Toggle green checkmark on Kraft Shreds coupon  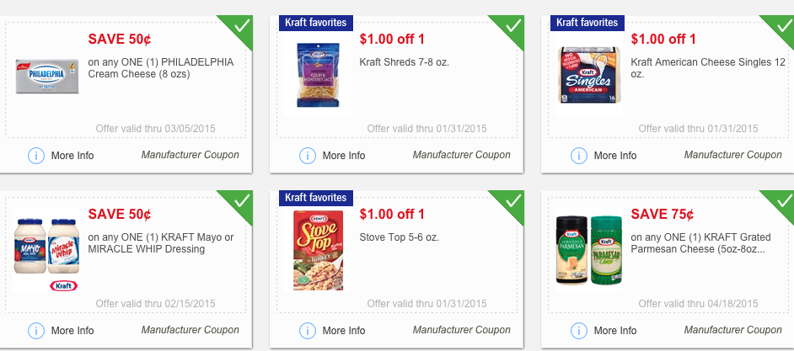click(512, 25)
